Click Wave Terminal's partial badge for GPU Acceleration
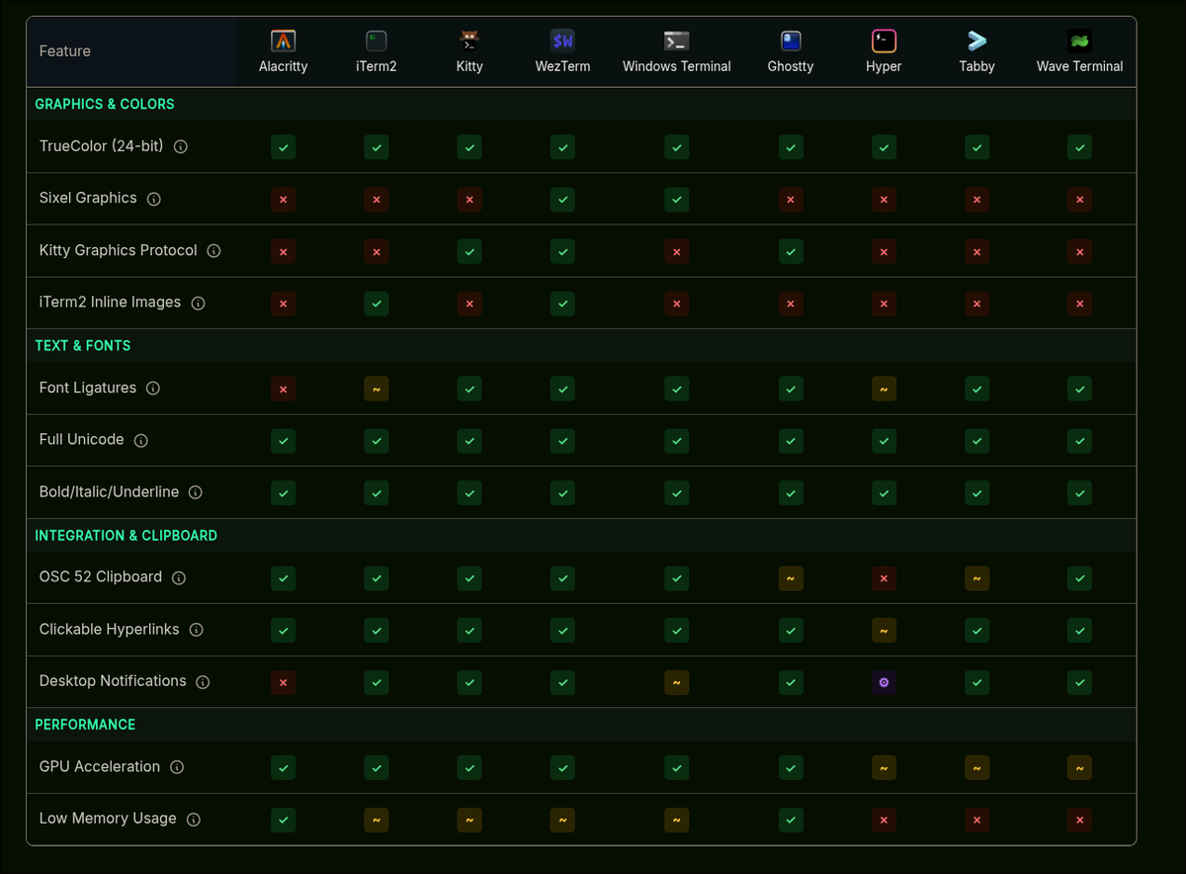This screenshot has height=874, width=1186. tap(1079, 767)
